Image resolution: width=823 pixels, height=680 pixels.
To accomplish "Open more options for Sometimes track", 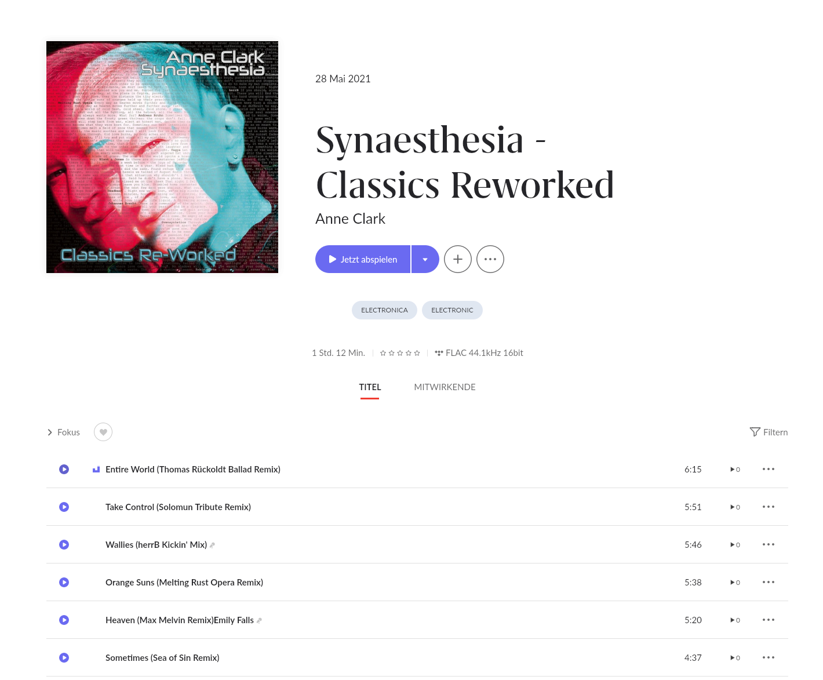I will pos(769,657).
